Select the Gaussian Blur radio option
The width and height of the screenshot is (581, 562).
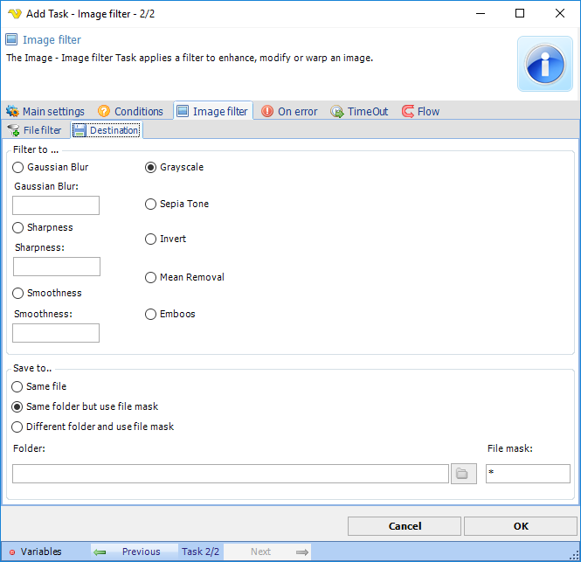point(18,167)
